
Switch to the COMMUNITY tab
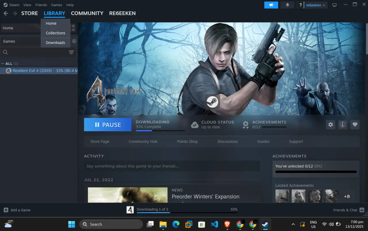[x=87, y=13]
